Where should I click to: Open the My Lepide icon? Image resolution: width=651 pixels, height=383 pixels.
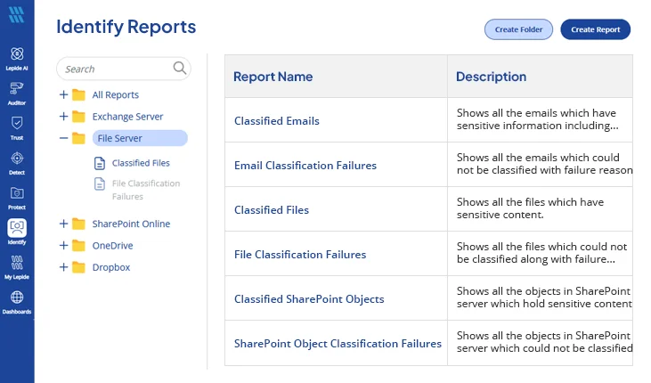click(17, 263)
